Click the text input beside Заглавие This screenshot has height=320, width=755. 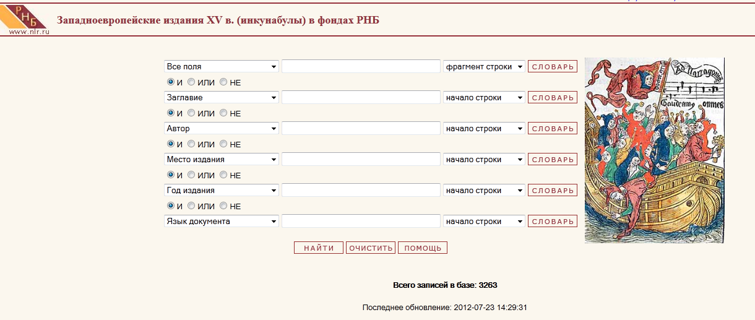(x=360, y=98)
